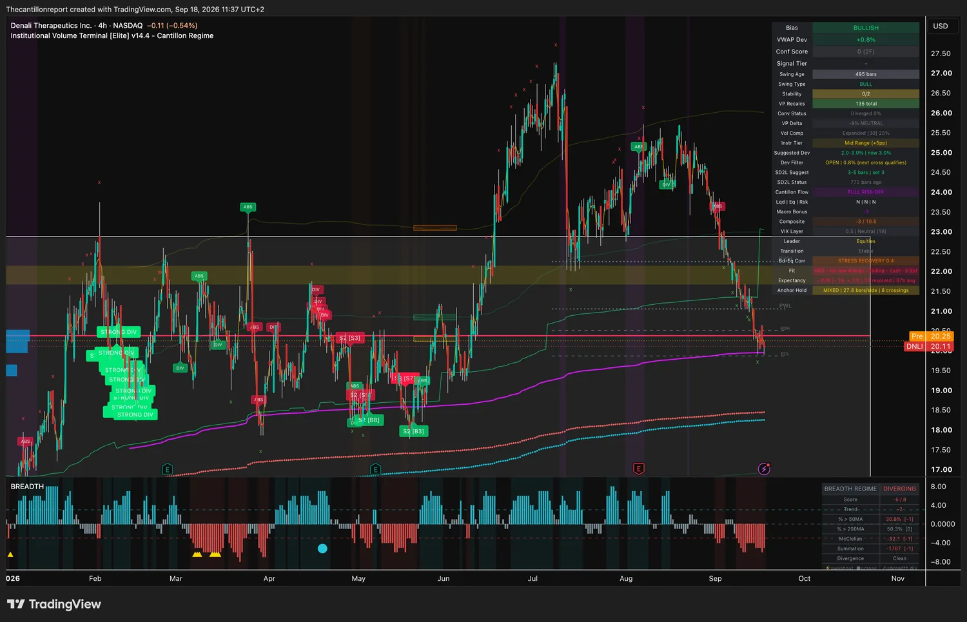Viewport: 967px width, 622px height.
Task: Click the 30.8% value beside % > 50MA
Action: (x=899, y=519)
